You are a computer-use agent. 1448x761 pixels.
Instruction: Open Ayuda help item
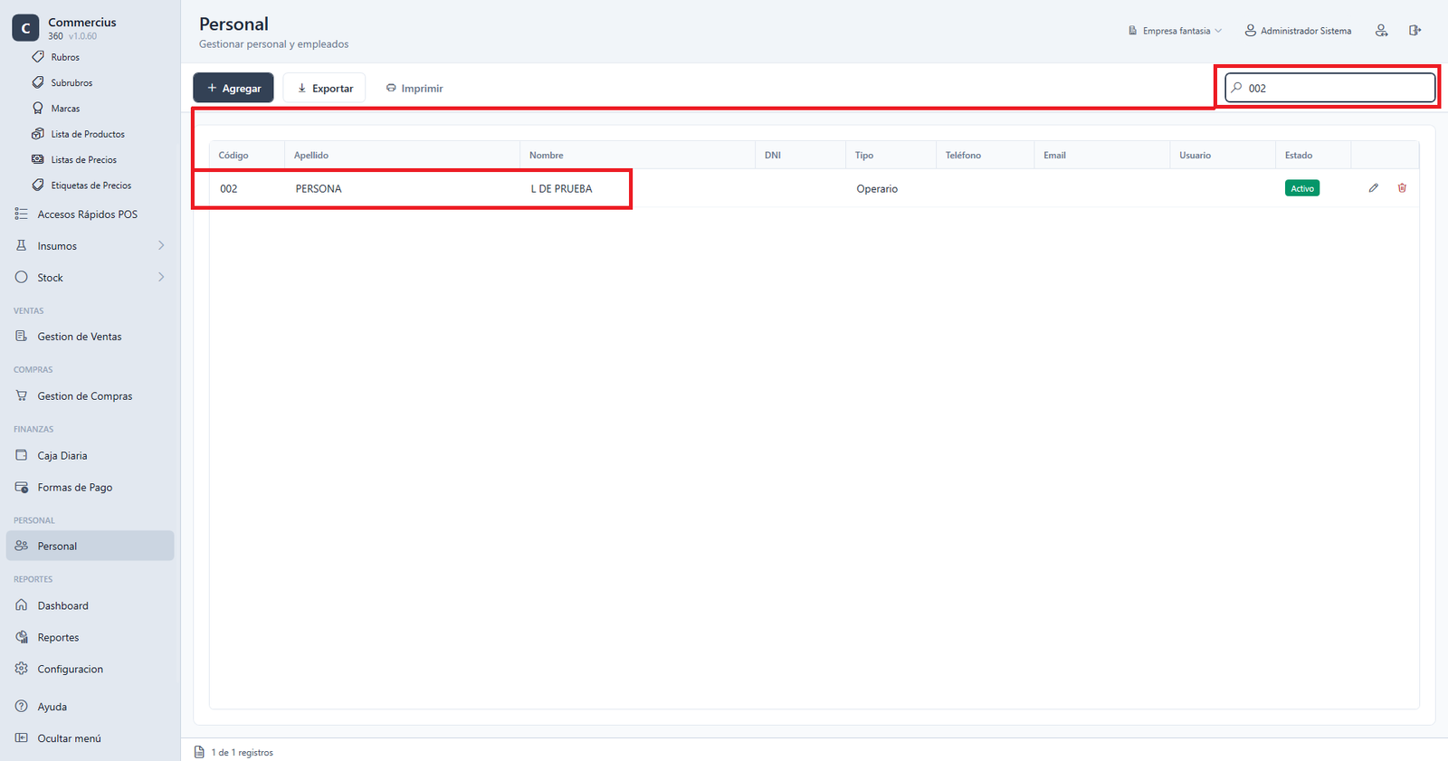[x=52, y=707]
